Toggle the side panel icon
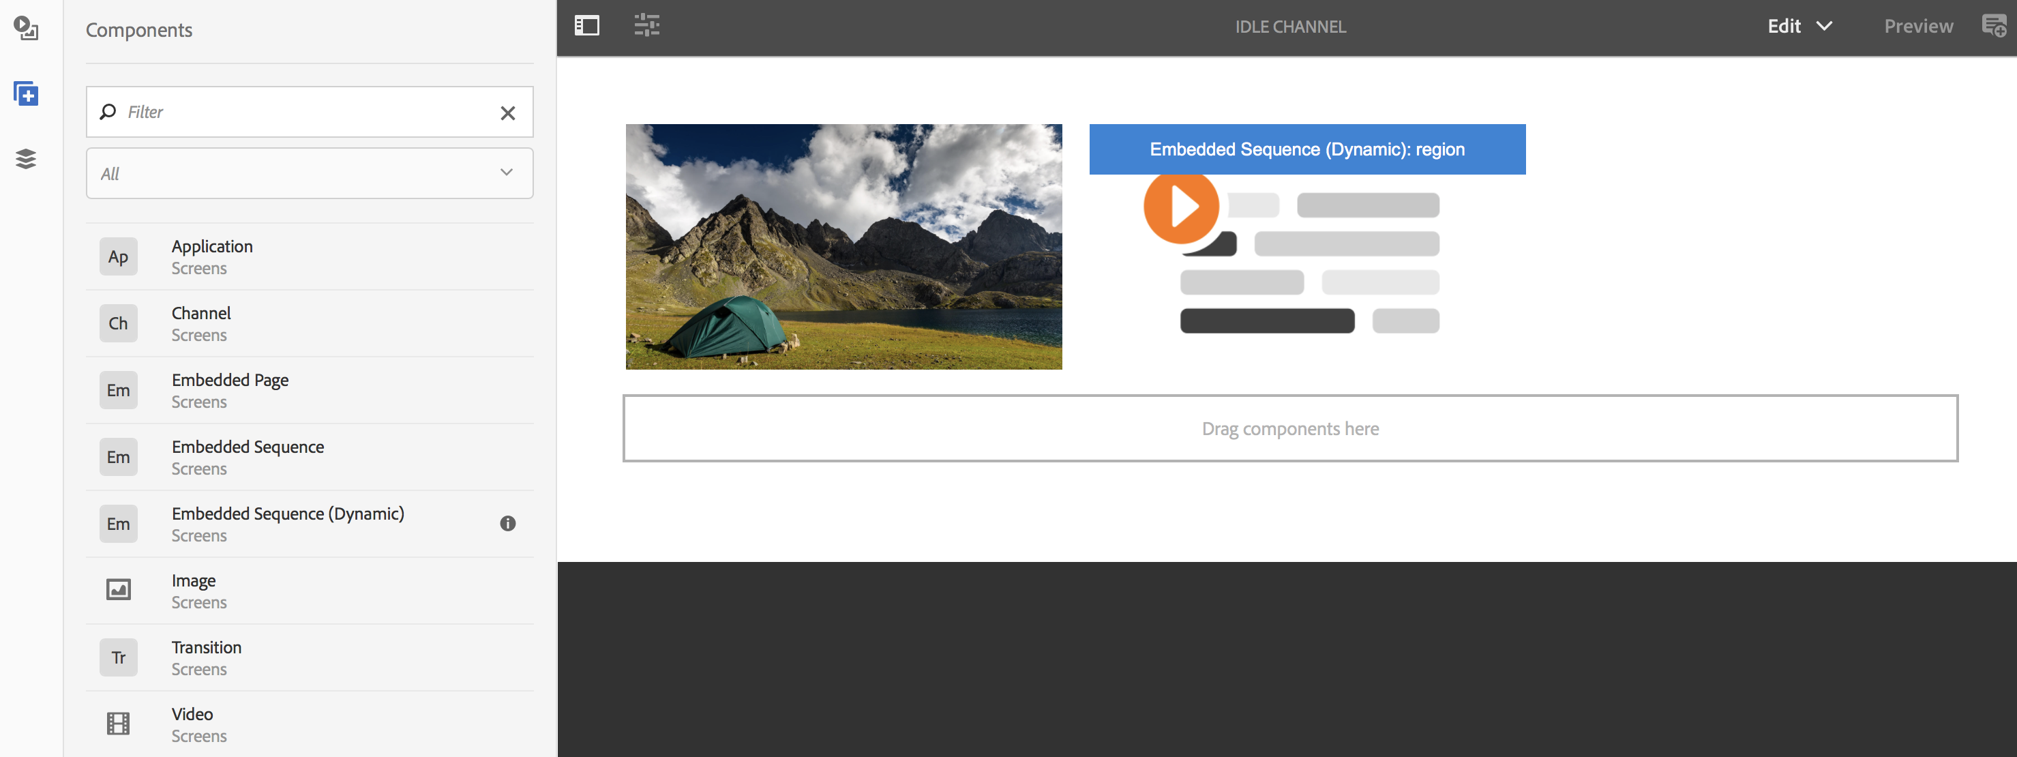This screenshot has width=2017, height=757. (586, 26)
